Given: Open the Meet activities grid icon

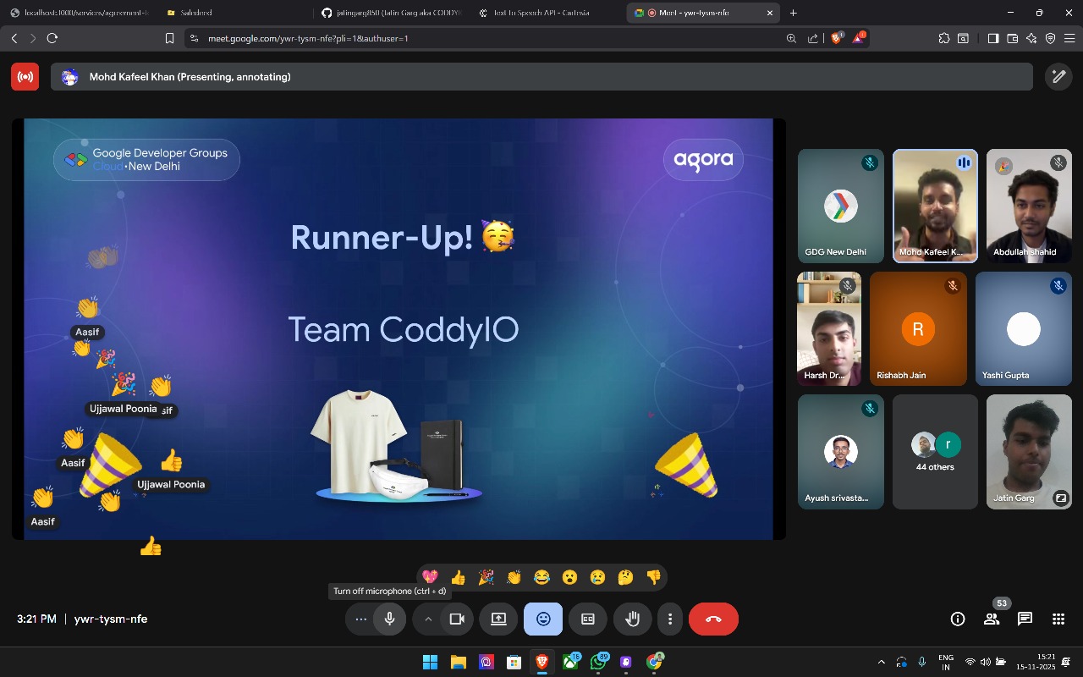Looking at the screenshot, I should click(x=1058, y=619).
